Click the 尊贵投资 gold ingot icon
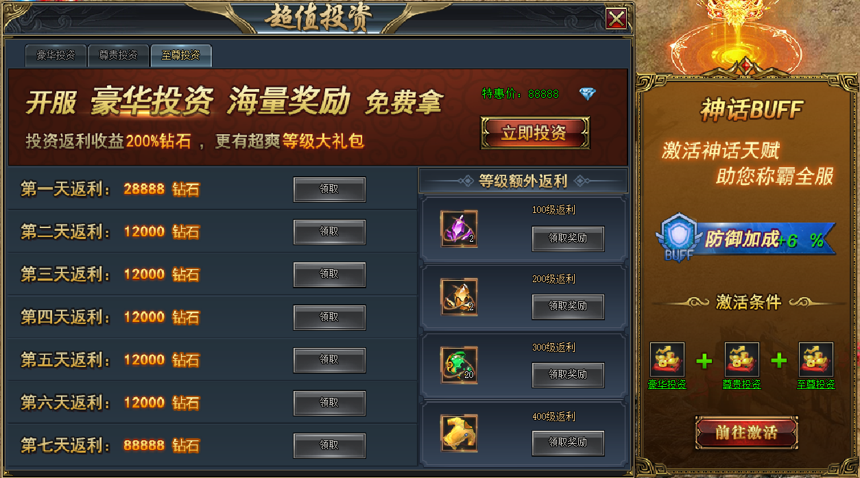860x478 pixels. 741,360
